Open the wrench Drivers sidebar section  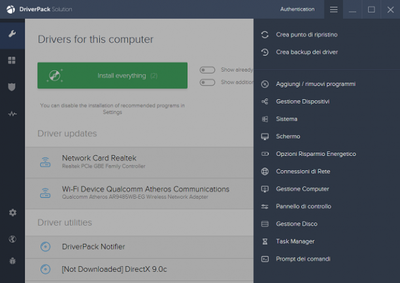click(12, 34)
